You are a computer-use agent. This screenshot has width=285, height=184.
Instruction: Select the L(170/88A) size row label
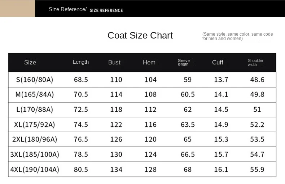click(x=35, y=109)
